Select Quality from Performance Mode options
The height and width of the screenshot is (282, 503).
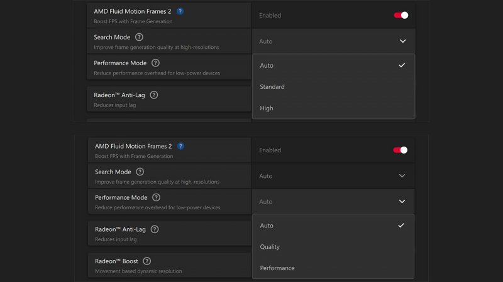point(270,247)
